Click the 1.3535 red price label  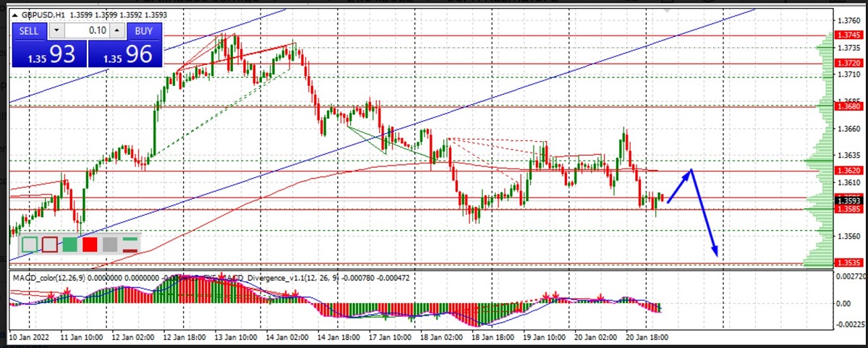tap(848, 263)
